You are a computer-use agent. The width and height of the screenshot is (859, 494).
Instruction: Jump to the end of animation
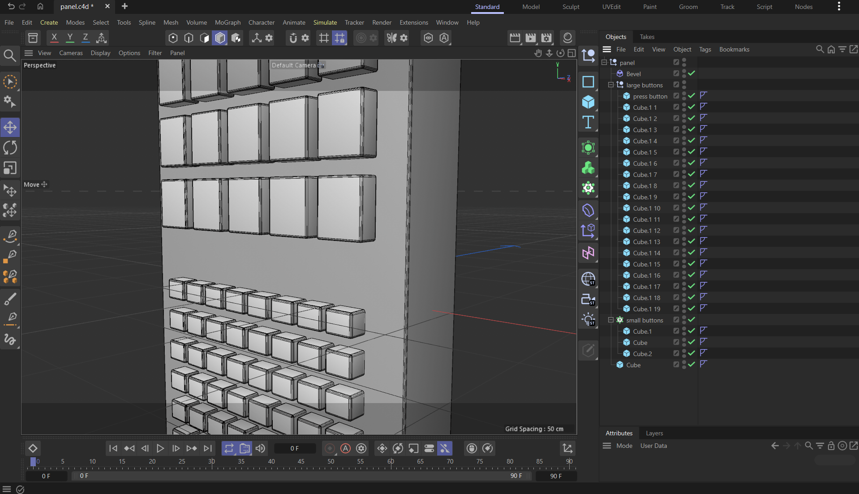tap(207, 448)
